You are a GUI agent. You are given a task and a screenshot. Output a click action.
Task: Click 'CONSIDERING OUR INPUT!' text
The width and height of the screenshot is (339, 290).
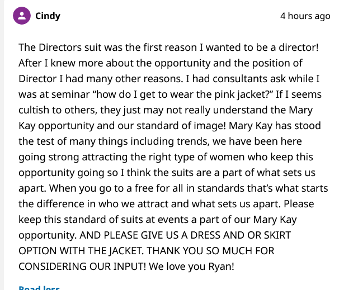tap(82, 267)
